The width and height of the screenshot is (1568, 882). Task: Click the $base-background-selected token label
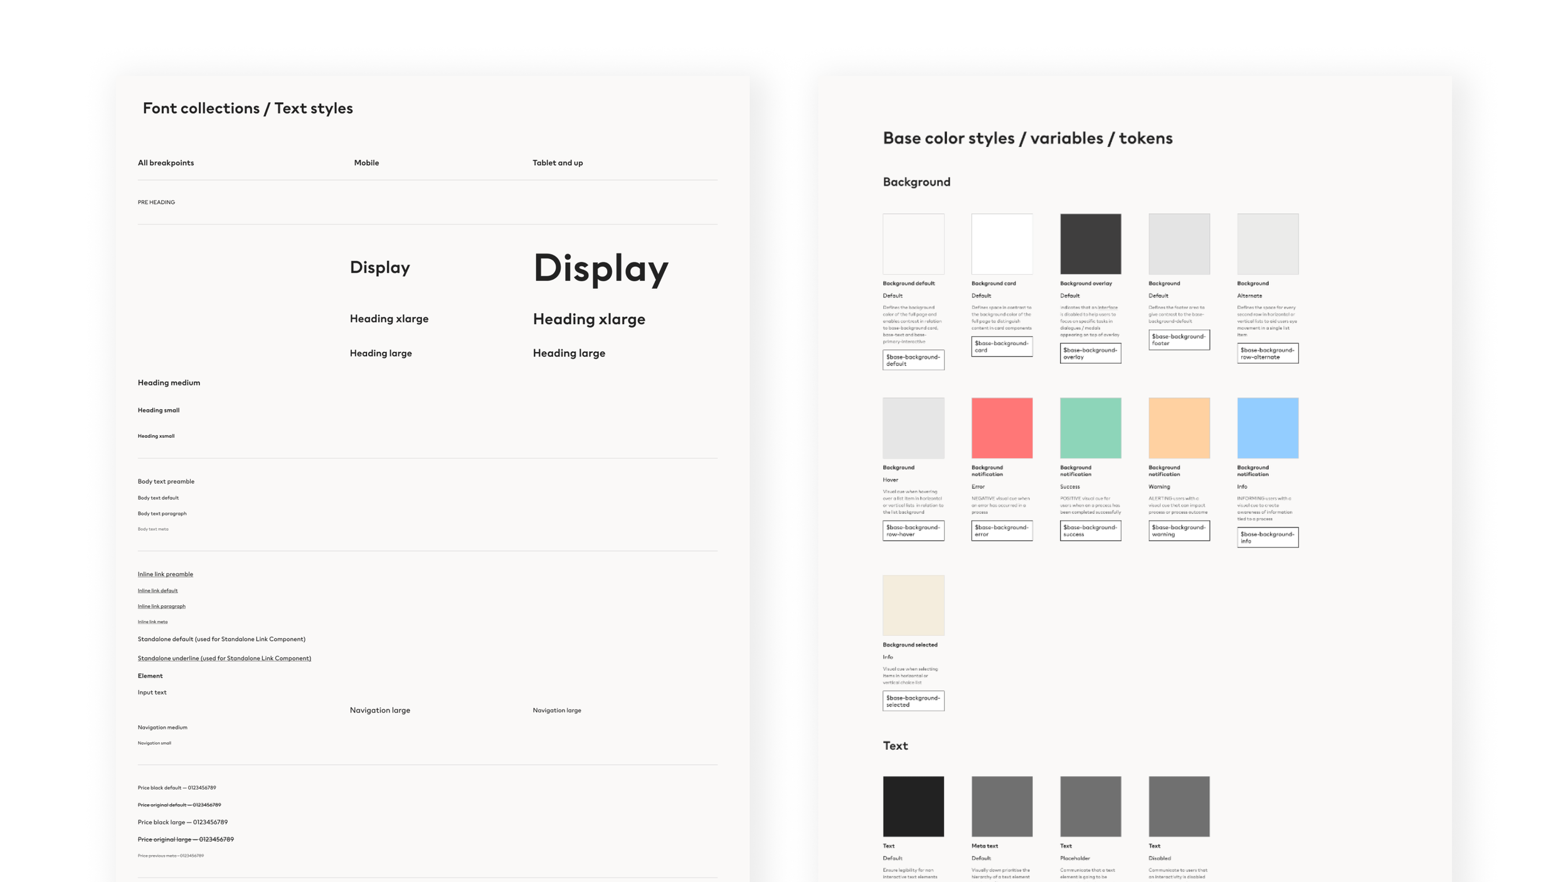pyautogui.click(x=913, y=701)
